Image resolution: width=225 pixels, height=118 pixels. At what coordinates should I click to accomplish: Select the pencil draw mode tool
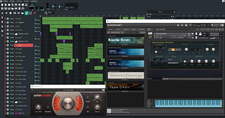26,13
